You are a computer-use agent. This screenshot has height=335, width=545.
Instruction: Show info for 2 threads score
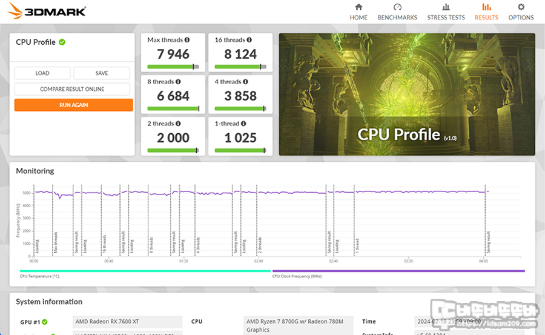tap(178, 124)
